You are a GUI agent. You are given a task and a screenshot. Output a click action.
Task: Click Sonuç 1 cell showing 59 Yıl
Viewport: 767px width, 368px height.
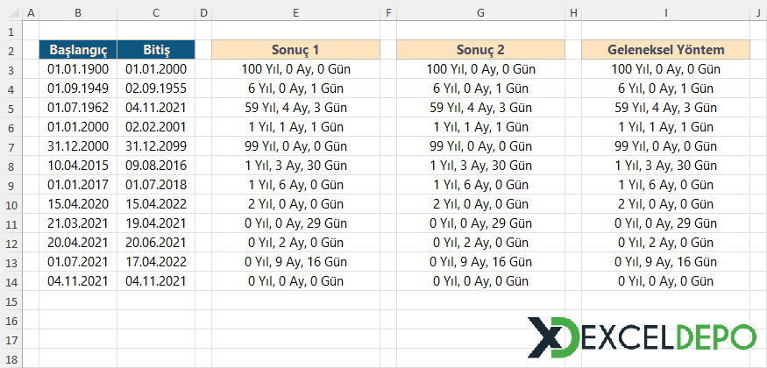point(295,107)
